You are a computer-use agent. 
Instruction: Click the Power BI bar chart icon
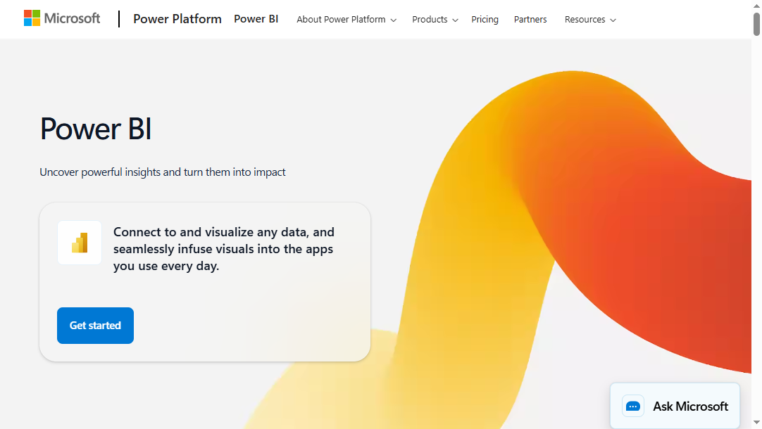[80, 243]
